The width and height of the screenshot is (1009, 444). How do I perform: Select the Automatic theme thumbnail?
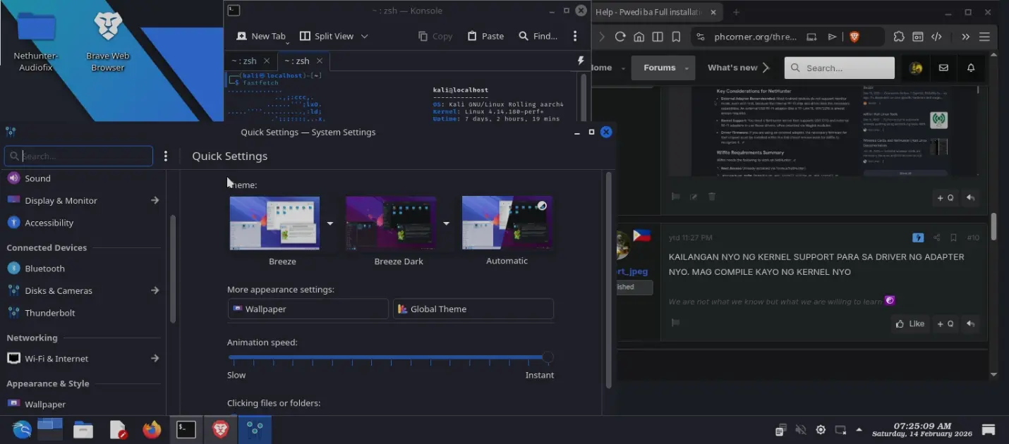click(x=507, y=223)
